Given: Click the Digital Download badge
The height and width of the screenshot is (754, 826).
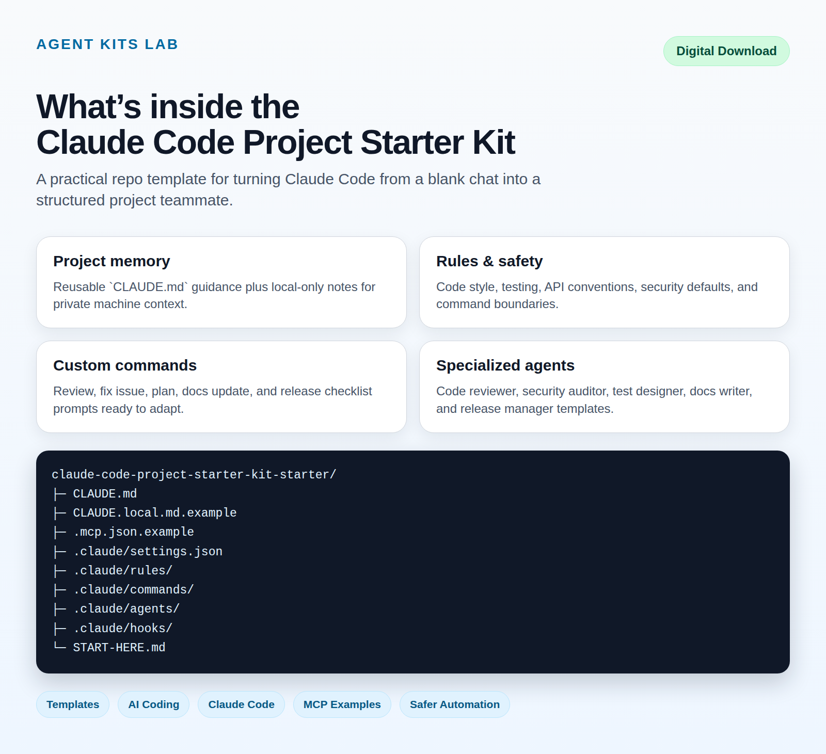Looking at the screenshot, I should tap(726, 51).
